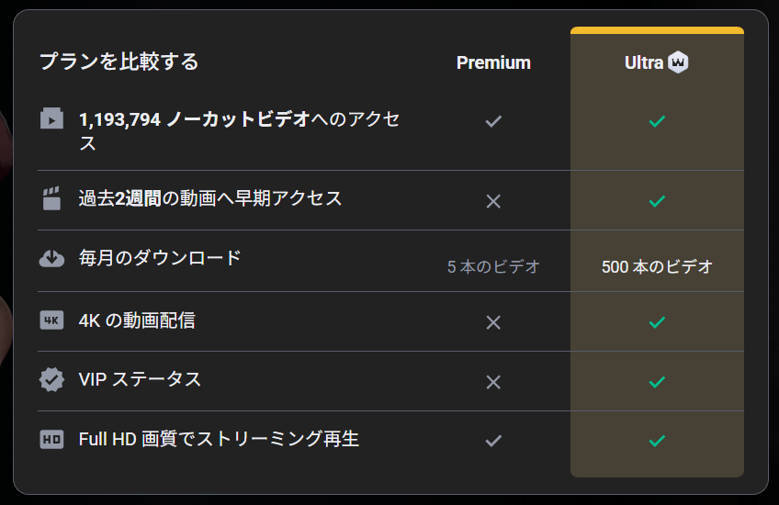
Task: Click the VIP ステータス feature label
Action: [x=140, y=379]
